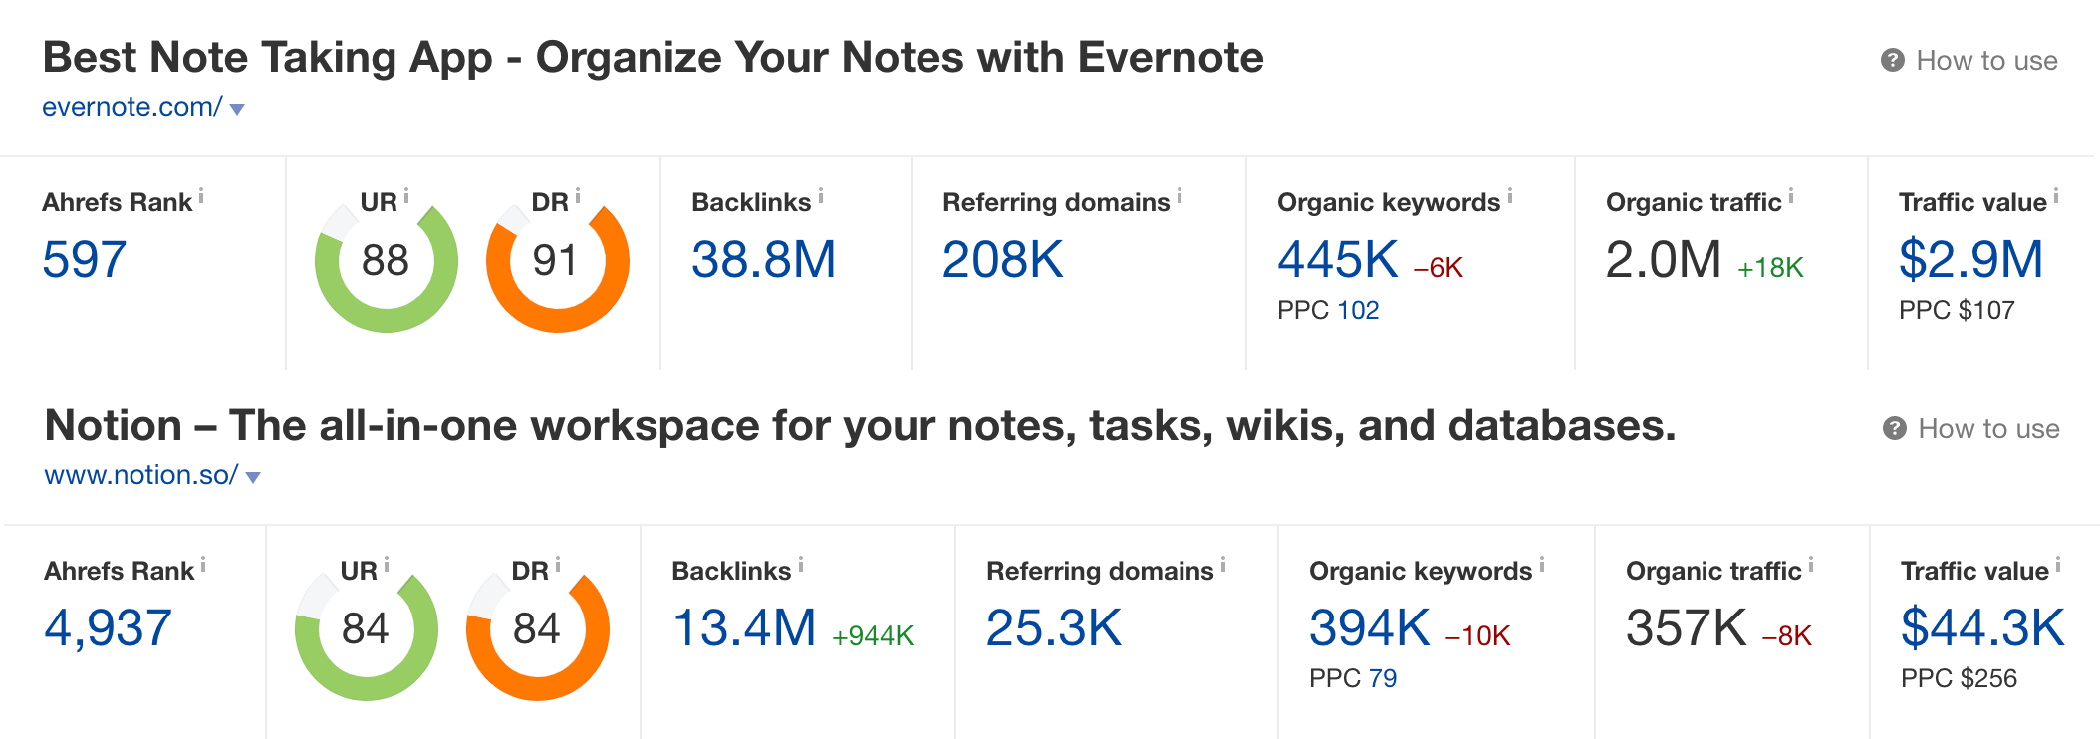Click Notion organic traffic value 357K
The width and height of the screenshot is (2100, 739).
(x=1687, y=628)
